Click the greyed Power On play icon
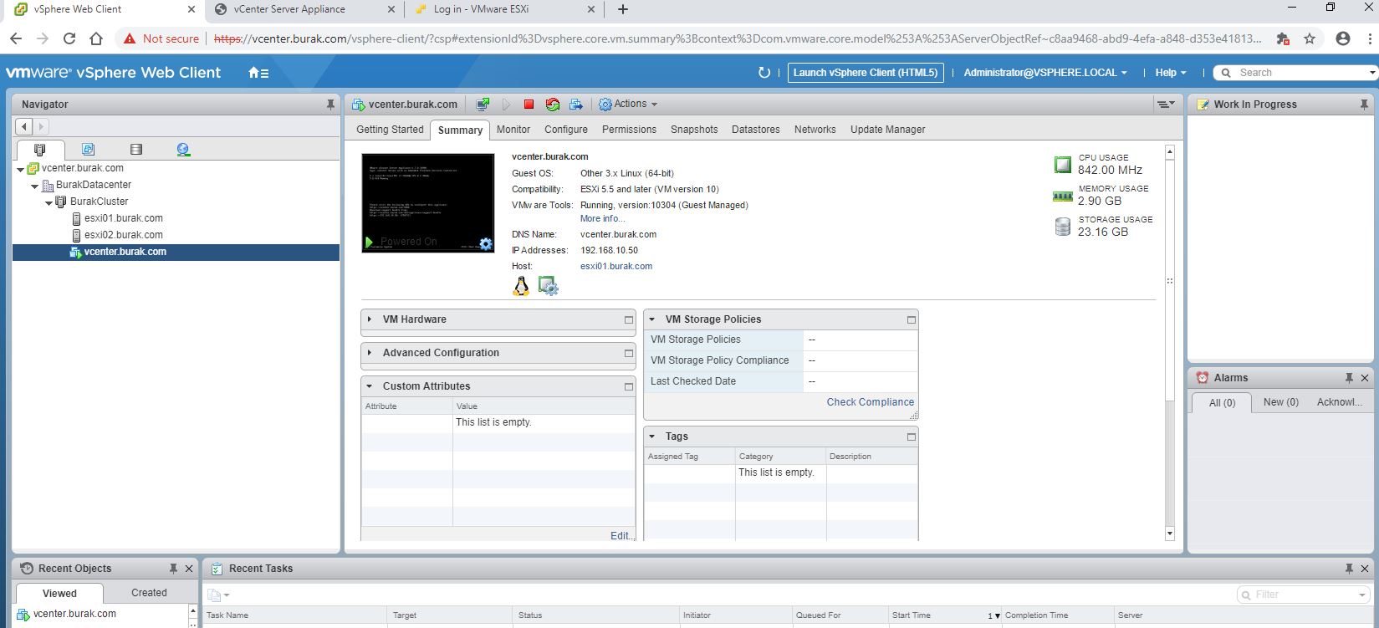Image resolution: width=1379 pixels, height=628 pixels. [506, 105]
